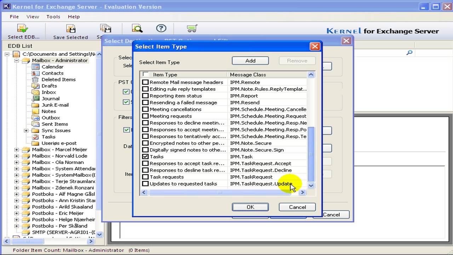
Task: Check the Item Type header select-all checkbox
Action: pos(145,74)
